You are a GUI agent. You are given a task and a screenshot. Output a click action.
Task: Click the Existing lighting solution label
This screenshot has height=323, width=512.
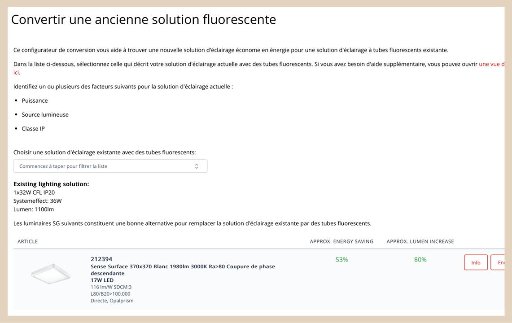tap(51, 184)
